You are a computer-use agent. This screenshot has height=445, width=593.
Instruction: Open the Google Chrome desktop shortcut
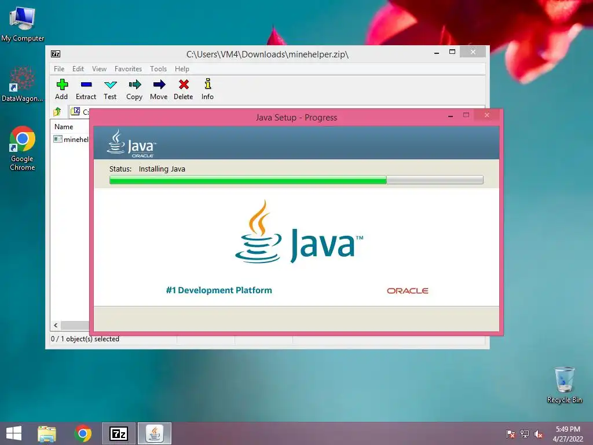tap(23, 148)
